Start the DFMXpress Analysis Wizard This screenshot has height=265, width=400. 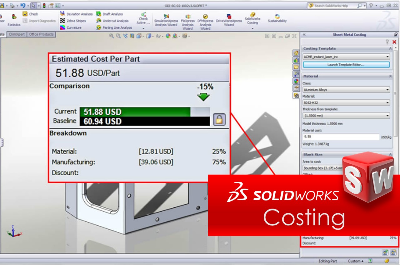click(205, 20)
